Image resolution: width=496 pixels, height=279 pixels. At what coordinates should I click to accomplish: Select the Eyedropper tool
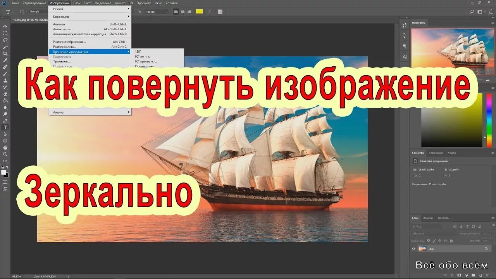(5, 60)
